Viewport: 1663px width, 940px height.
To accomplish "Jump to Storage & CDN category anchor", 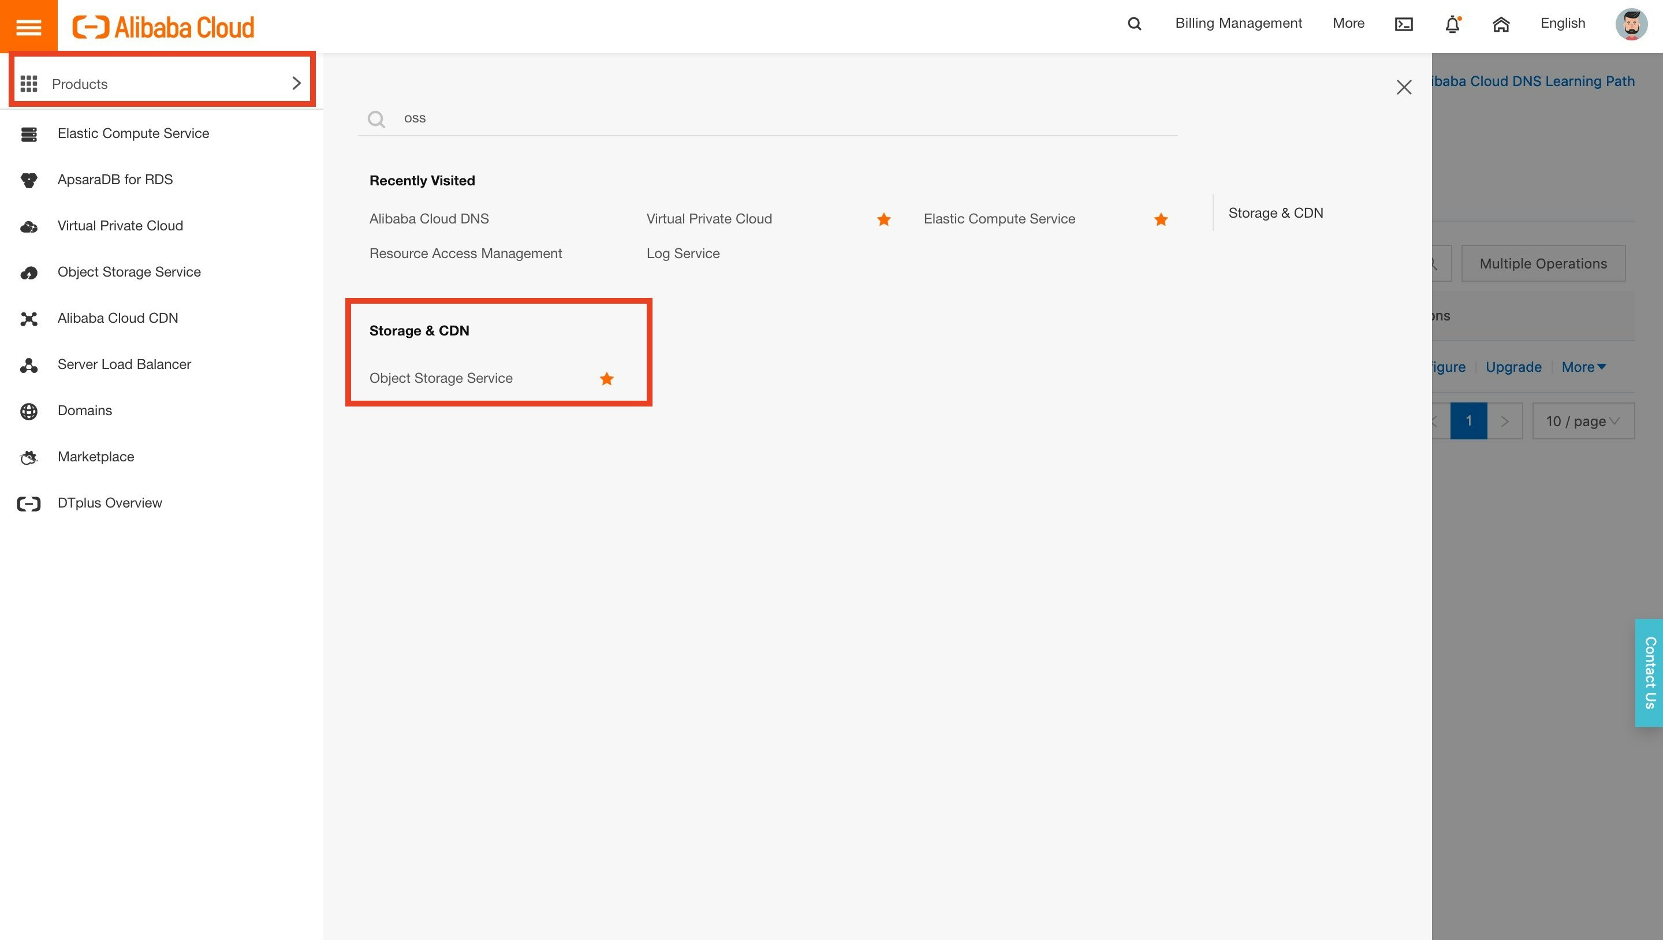I will click(1276, 213).
